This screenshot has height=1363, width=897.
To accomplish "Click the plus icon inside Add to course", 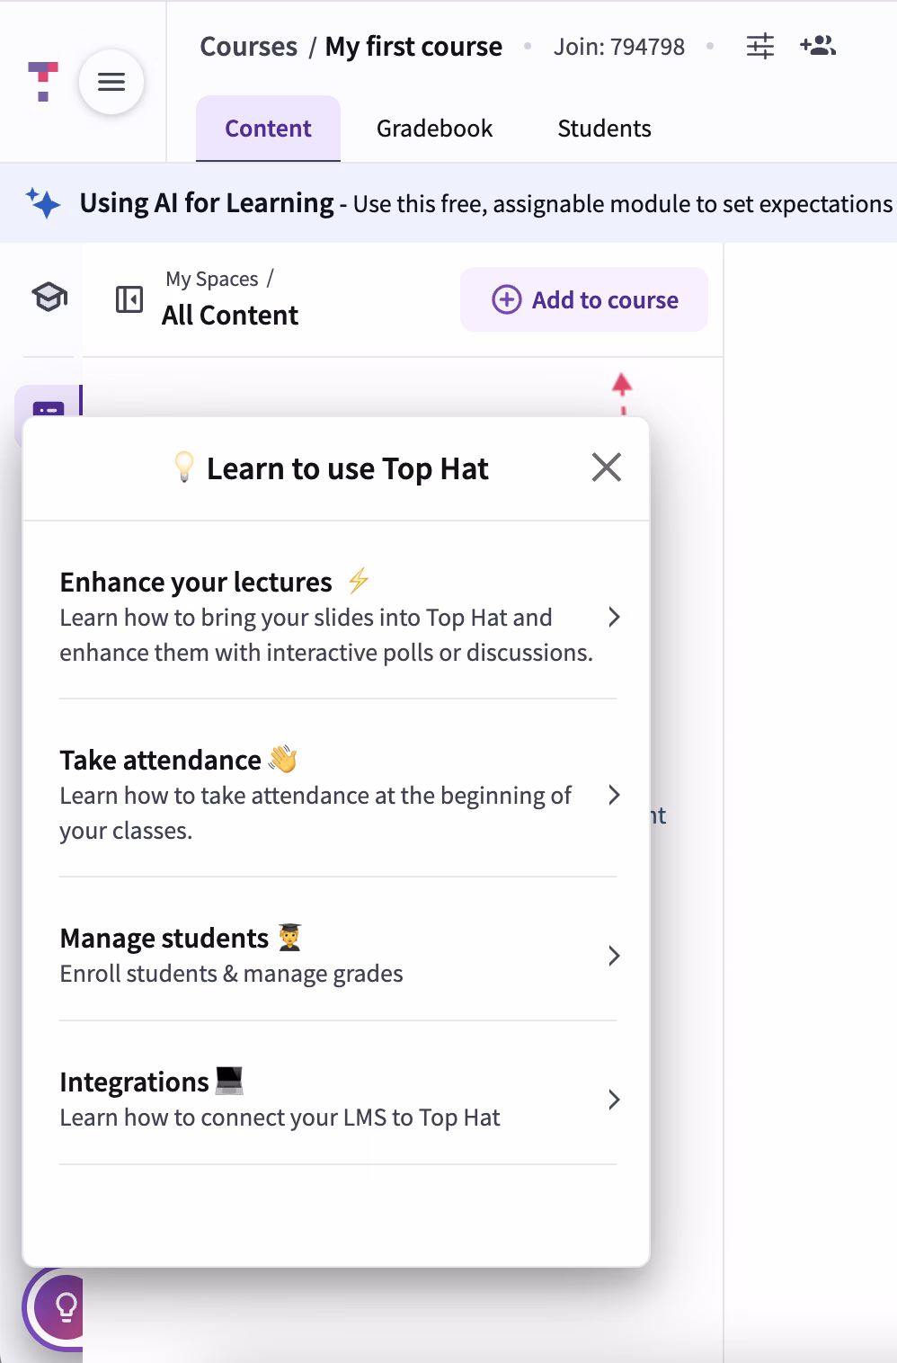I will 506,299.
